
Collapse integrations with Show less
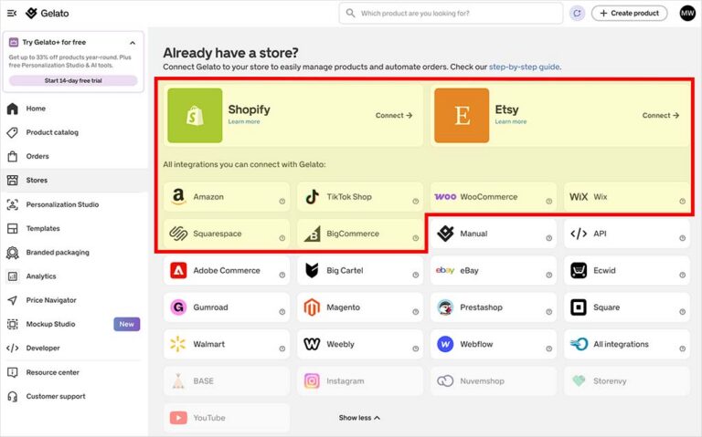point(359,418)
